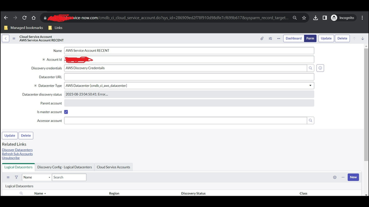The height and width of the screenshot is (207, 369).
Task: Click the page vertical scrollbar
Action: (x=366, y=105)
